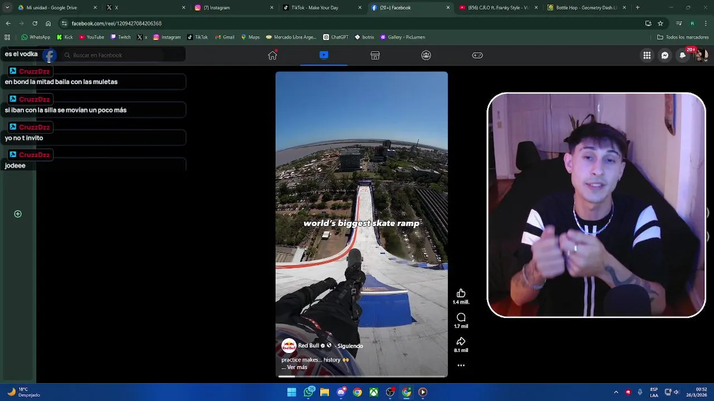Screen dimensions: 714x401
Task: Open the Facebook Groups icon
Action: [x=426, y=55]
